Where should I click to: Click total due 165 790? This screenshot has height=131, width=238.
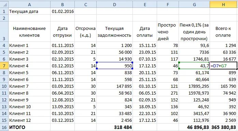point(223,86)
